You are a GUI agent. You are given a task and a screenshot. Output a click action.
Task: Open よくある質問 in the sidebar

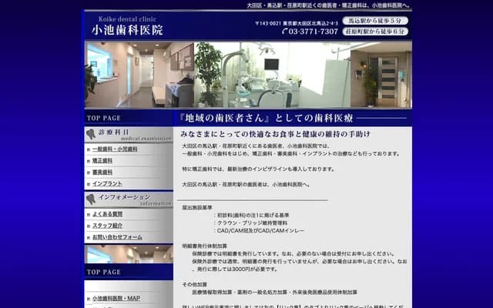click(x=107, y=214)
